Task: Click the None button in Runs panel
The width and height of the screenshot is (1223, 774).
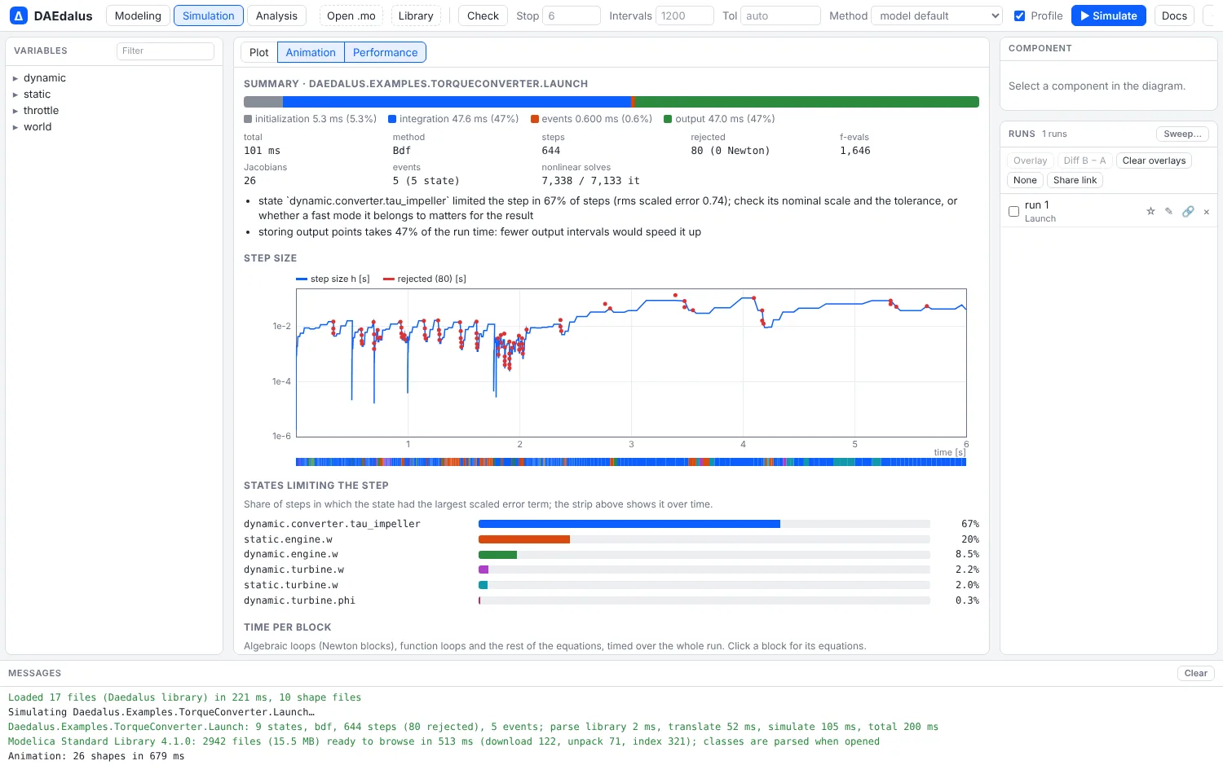Action: click(x=1025, y=180)
